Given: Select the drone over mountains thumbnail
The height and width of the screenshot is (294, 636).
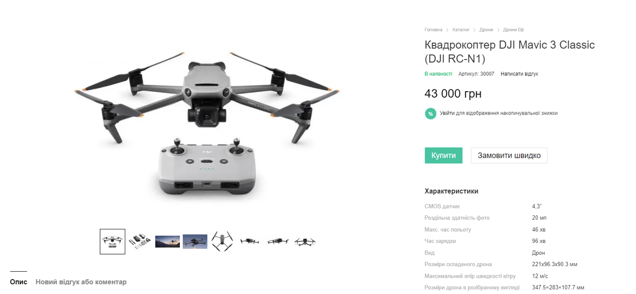Looking at the screenshot, I should coord(195,241).
